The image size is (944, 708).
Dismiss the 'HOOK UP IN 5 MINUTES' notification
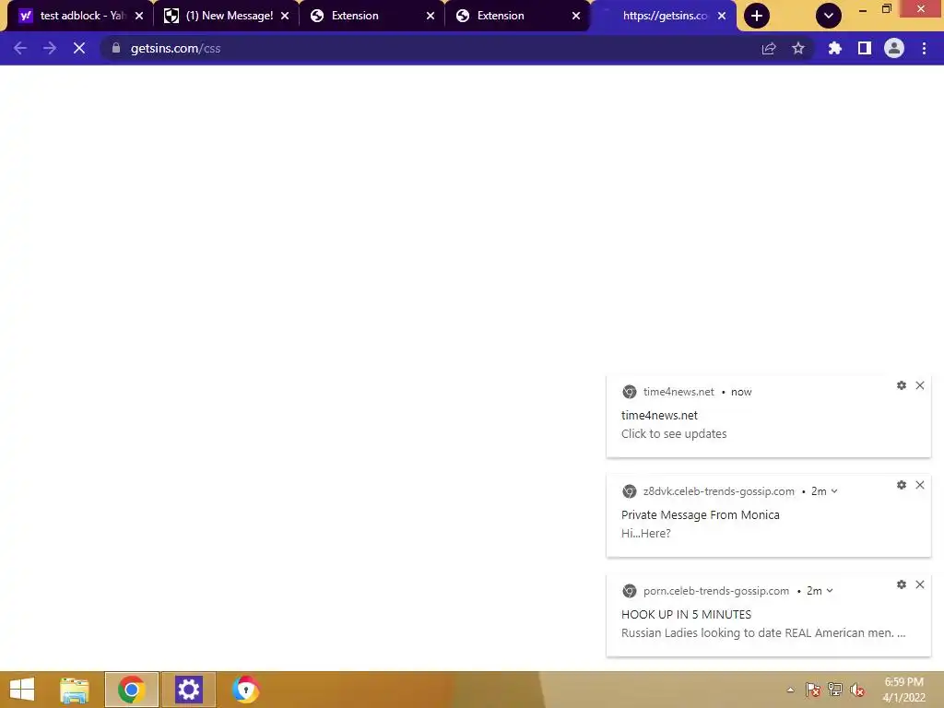pyautogui.click(x=920, y=584)
